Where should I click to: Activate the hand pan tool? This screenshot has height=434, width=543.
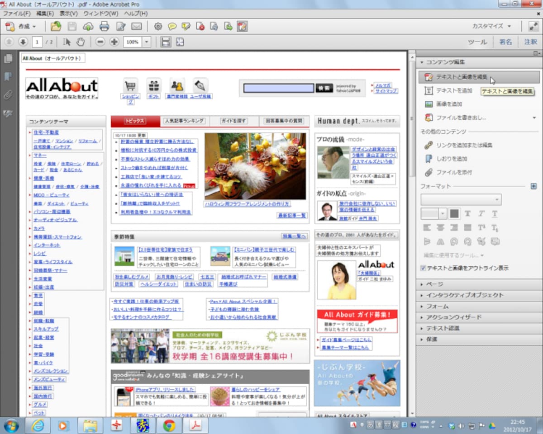(81, 42)
